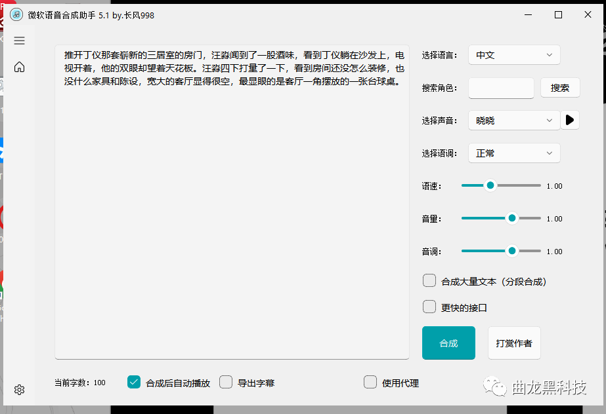The image size is (606, 414).
Task: Play a preview of the selected voice
Action: 570,120
